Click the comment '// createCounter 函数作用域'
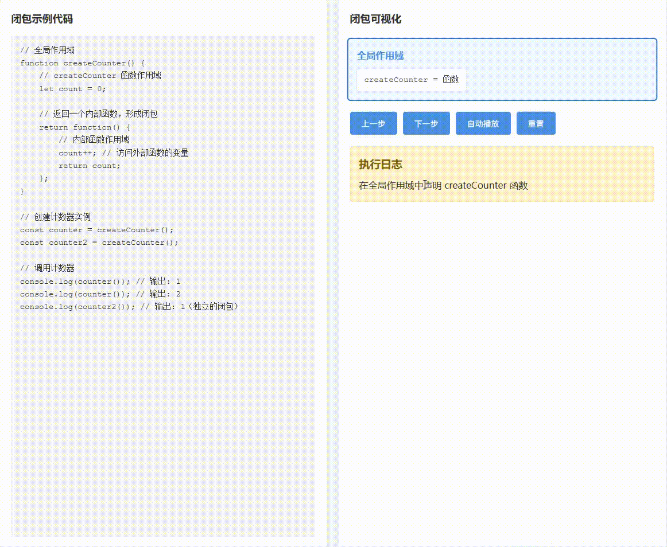The width and height of the screenshot is (667, 547). [100, 76]
